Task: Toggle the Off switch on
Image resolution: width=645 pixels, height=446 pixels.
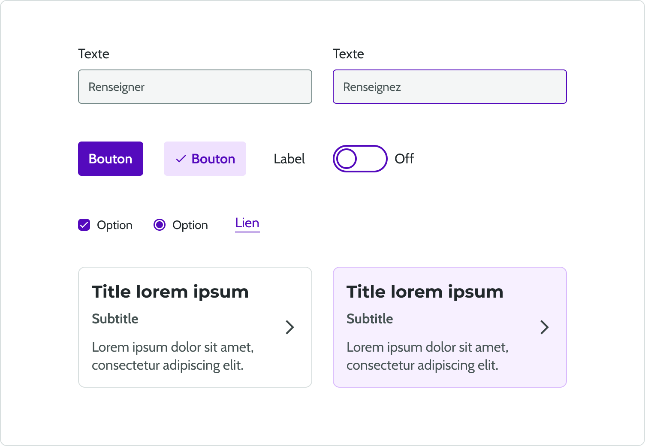Action: (x=360, y=159)
